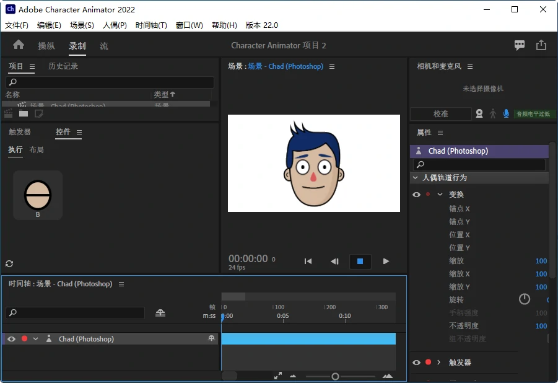Viewport: 558px width, 383px height.
Task: Click the 校准 button
Action: click(440, 114)
